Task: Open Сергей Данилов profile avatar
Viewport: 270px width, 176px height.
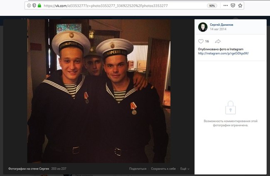Action: [203, 27]
